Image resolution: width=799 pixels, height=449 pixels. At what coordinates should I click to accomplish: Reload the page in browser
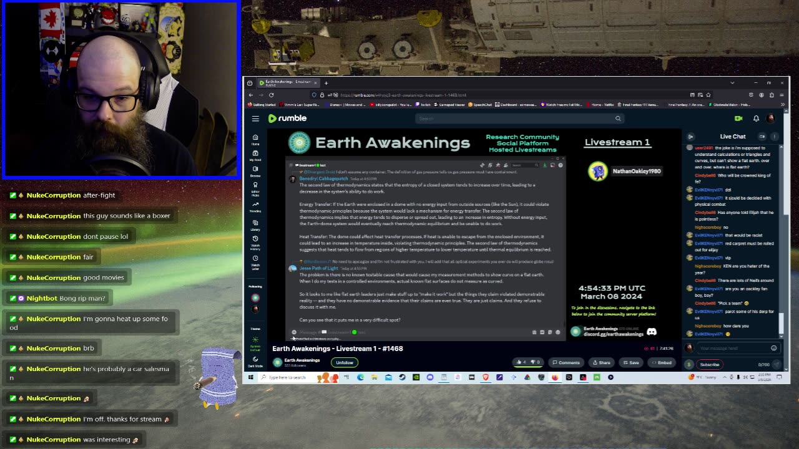click(271, 95)
